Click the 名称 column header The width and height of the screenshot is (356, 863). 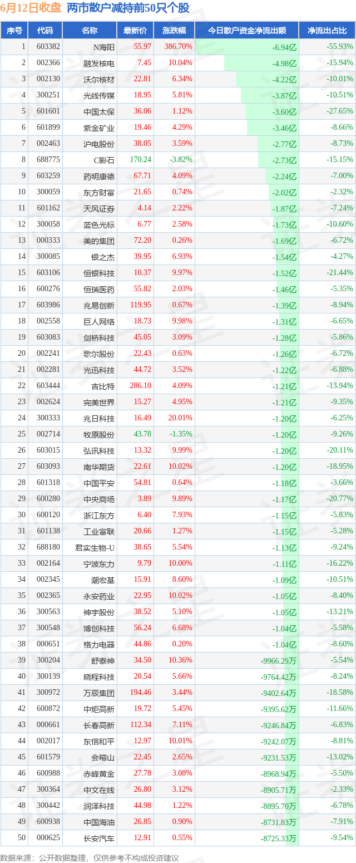point(90,31)
